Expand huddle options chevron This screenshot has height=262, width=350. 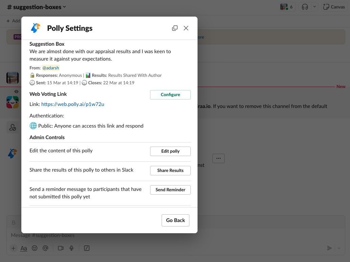pos(314,7)
